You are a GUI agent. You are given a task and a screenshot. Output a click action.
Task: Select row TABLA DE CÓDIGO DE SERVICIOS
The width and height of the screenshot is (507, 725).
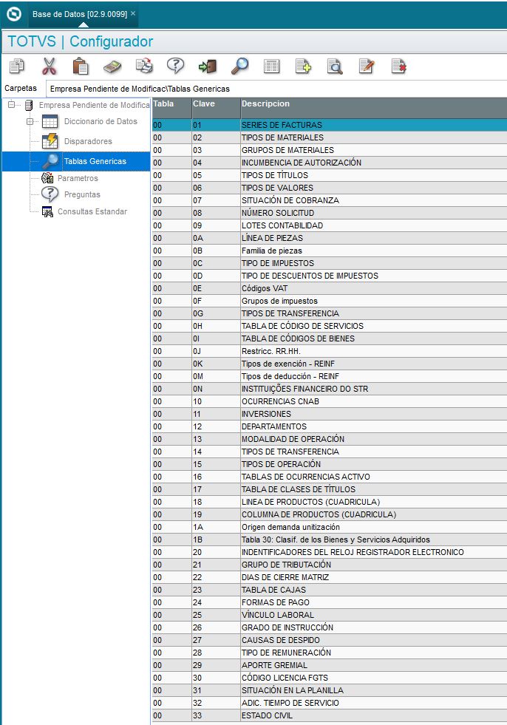pyautogui.click(x=330, y=326)
